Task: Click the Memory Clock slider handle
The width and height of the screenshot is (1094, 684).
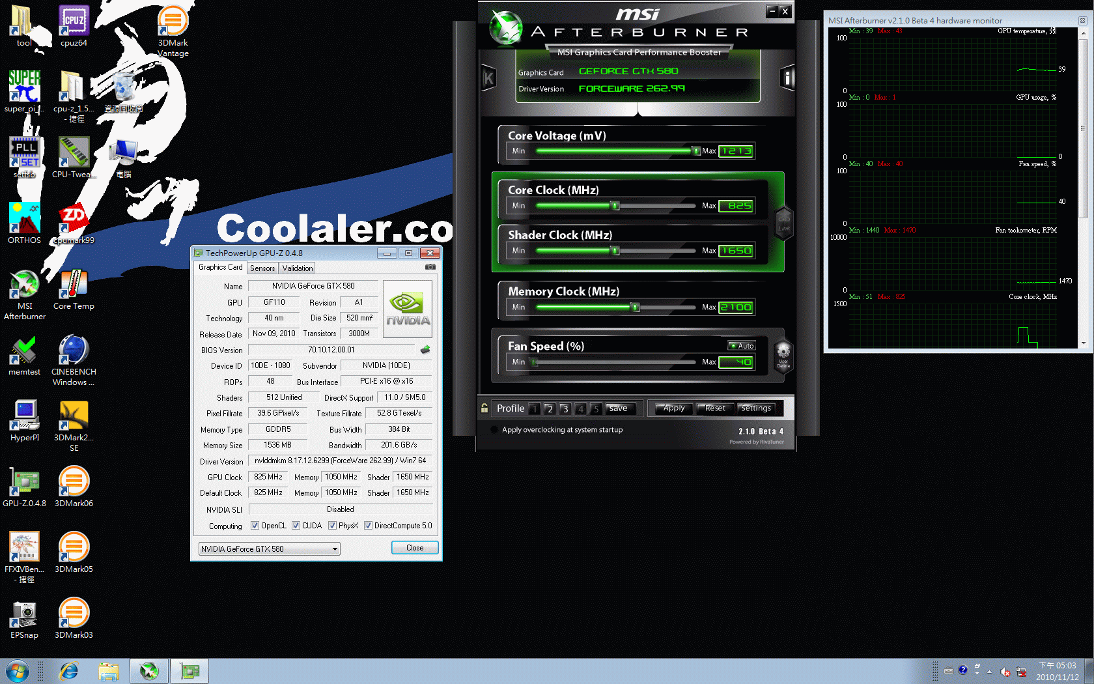Action: coord(636,307)
